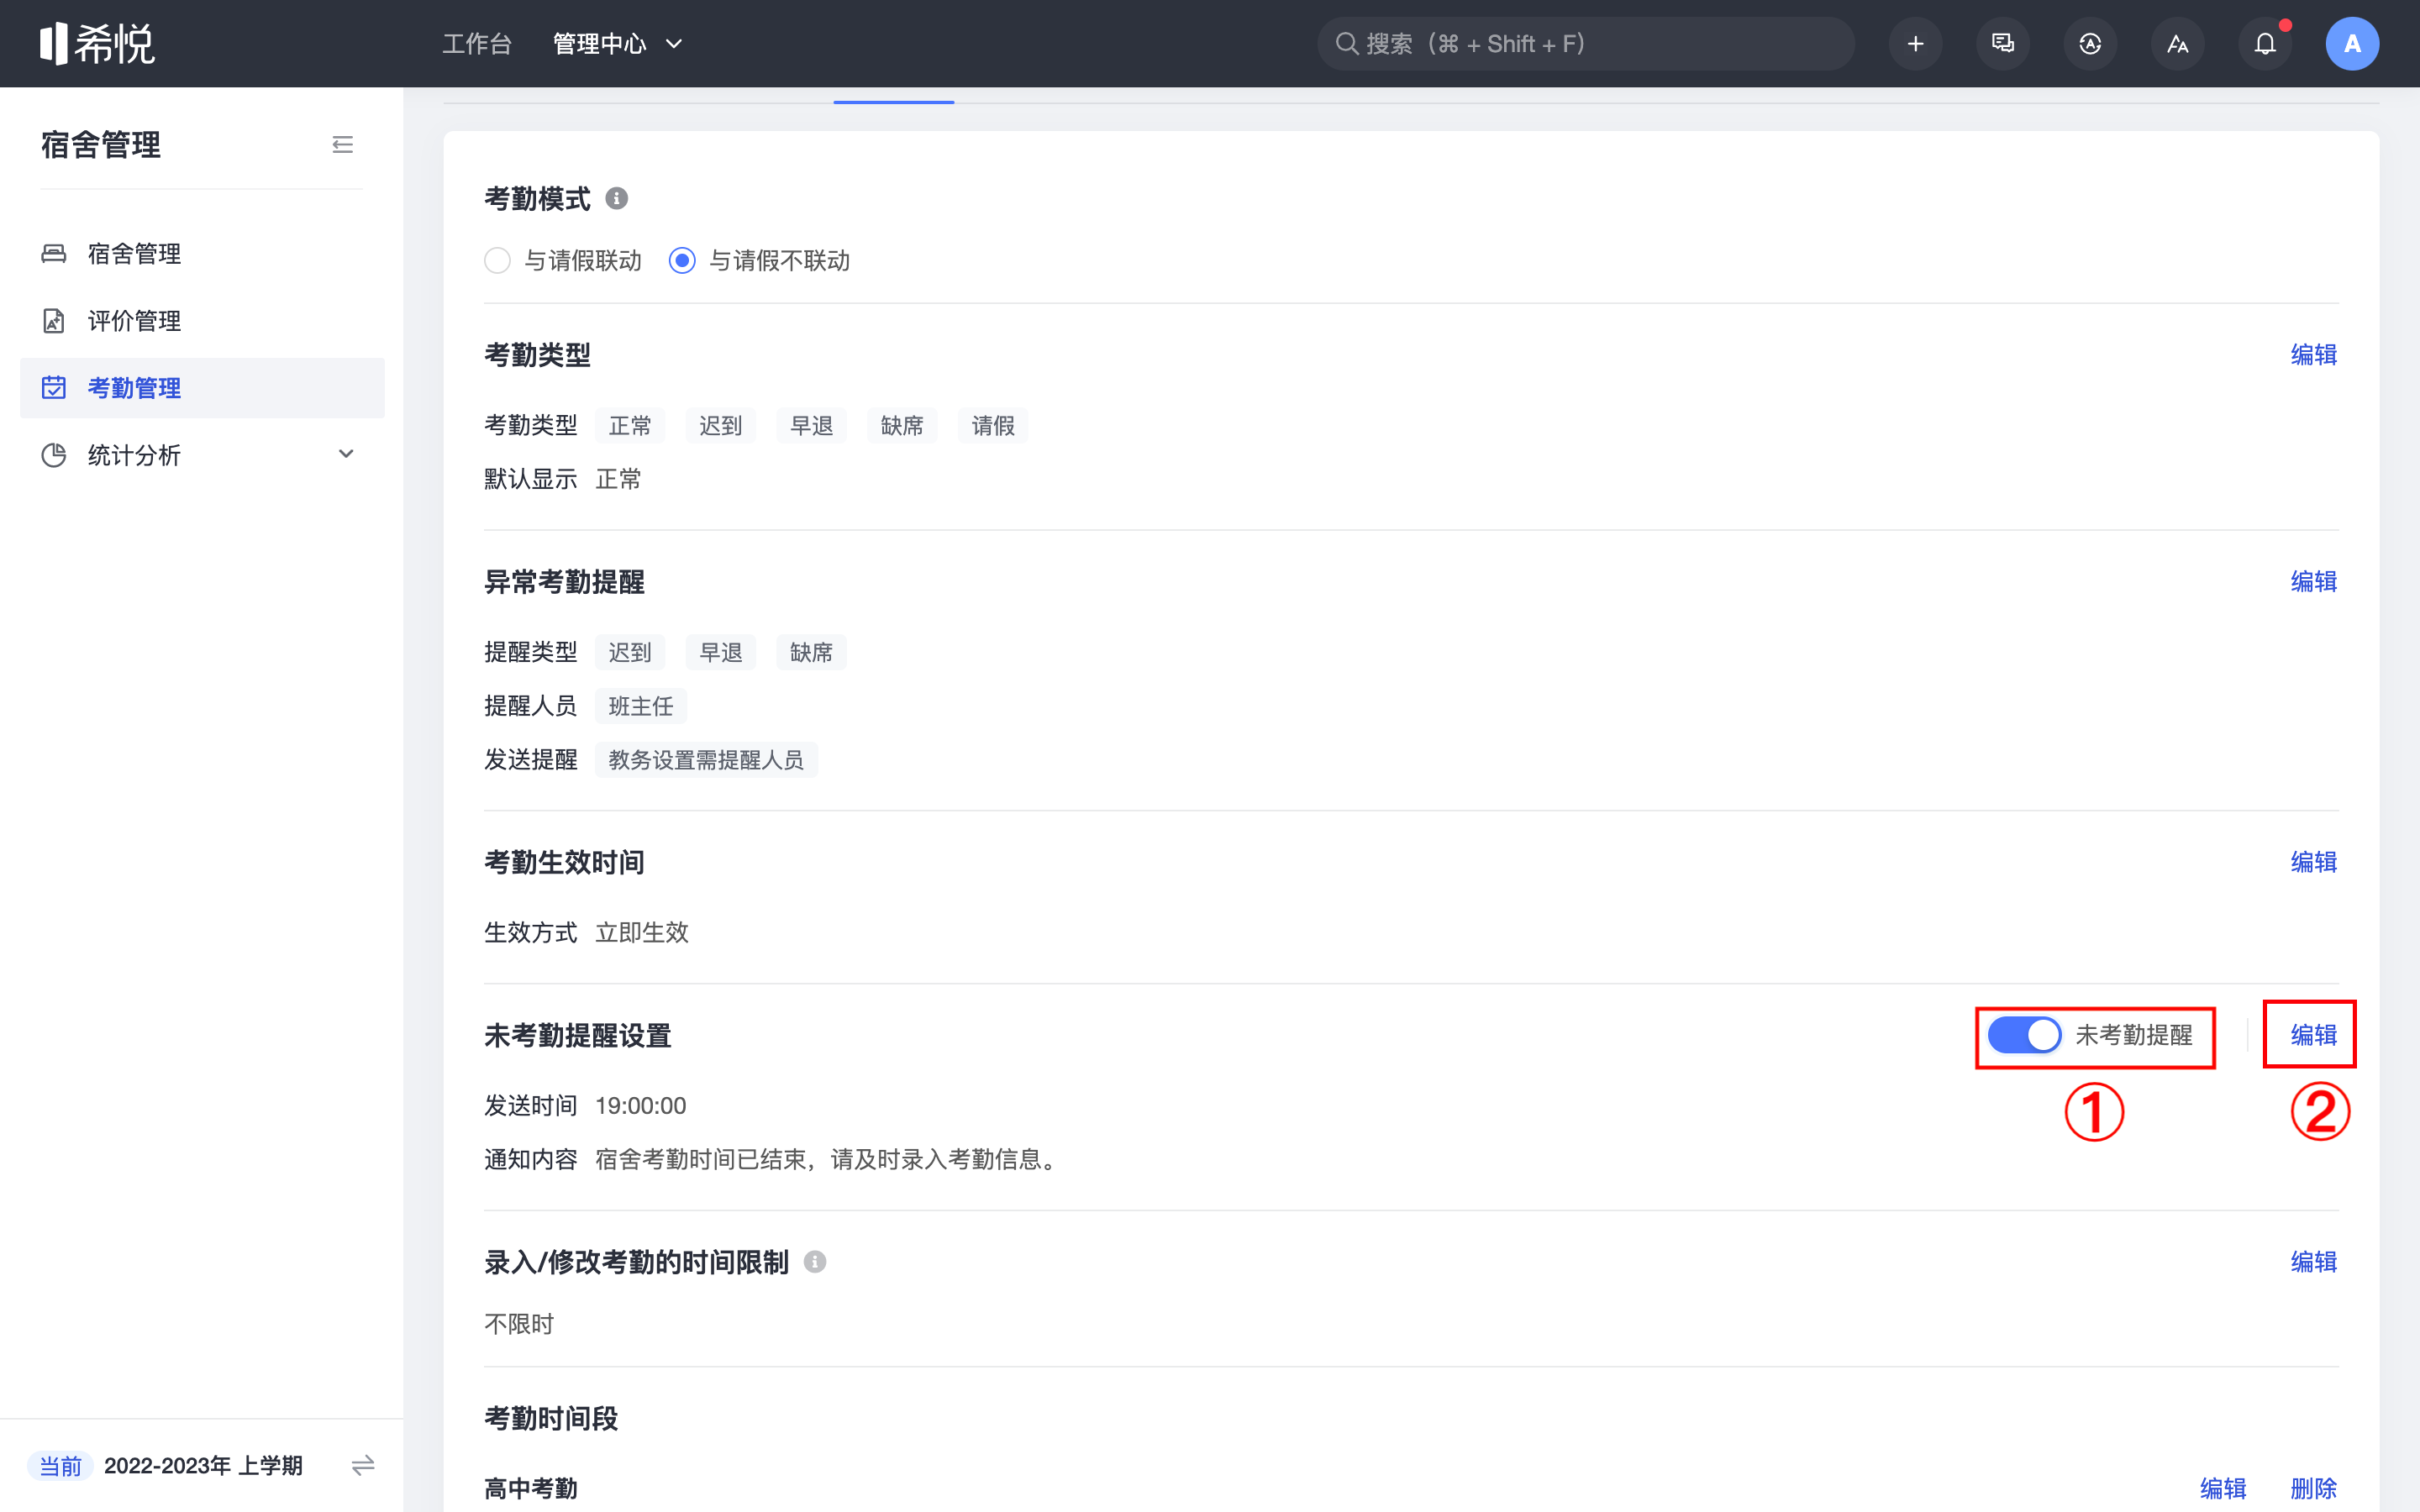Click the 教务设置需提醒人员 tag

coord(706,760)
